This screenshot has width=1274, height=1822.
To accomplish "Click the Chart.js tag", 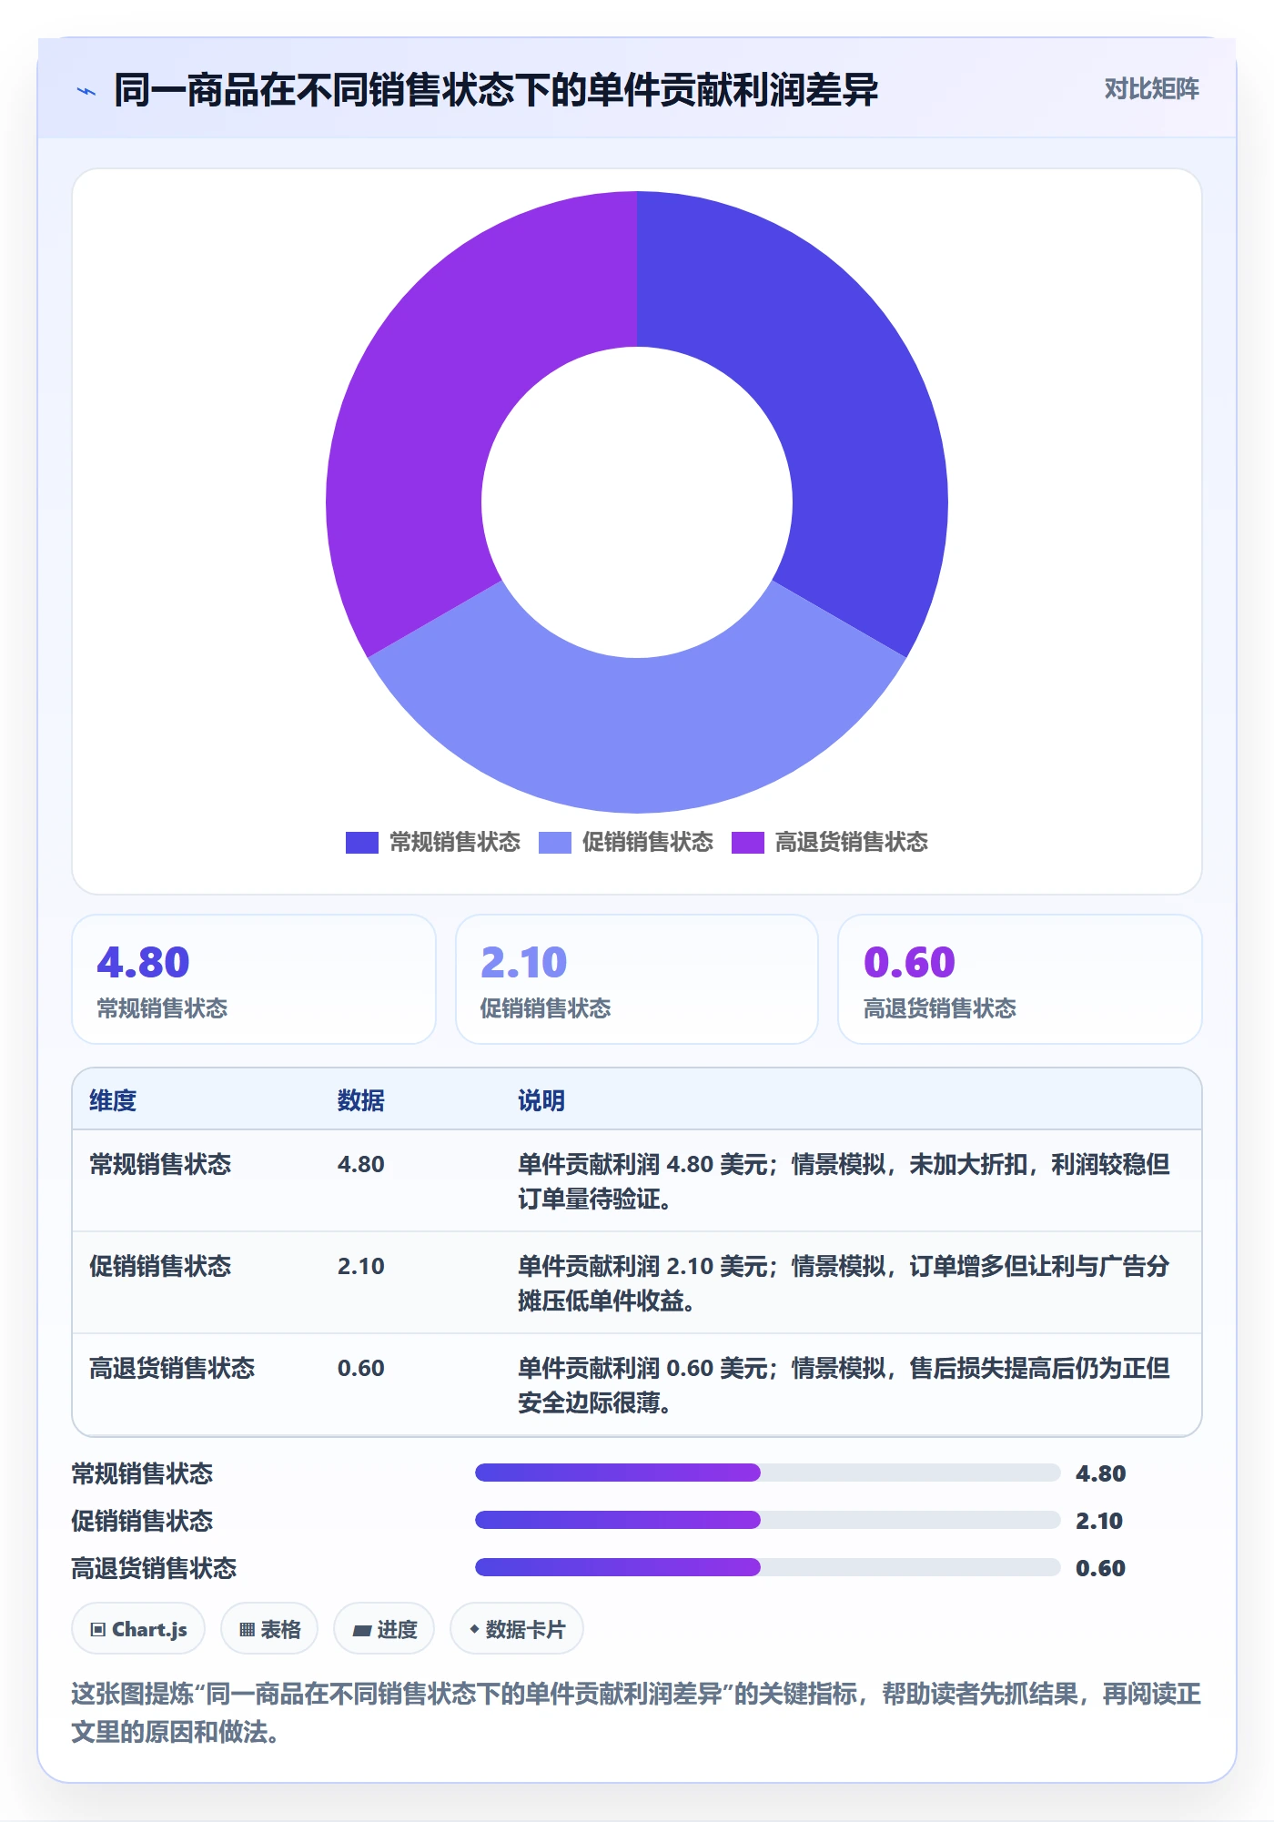I will click(138, 1629).
